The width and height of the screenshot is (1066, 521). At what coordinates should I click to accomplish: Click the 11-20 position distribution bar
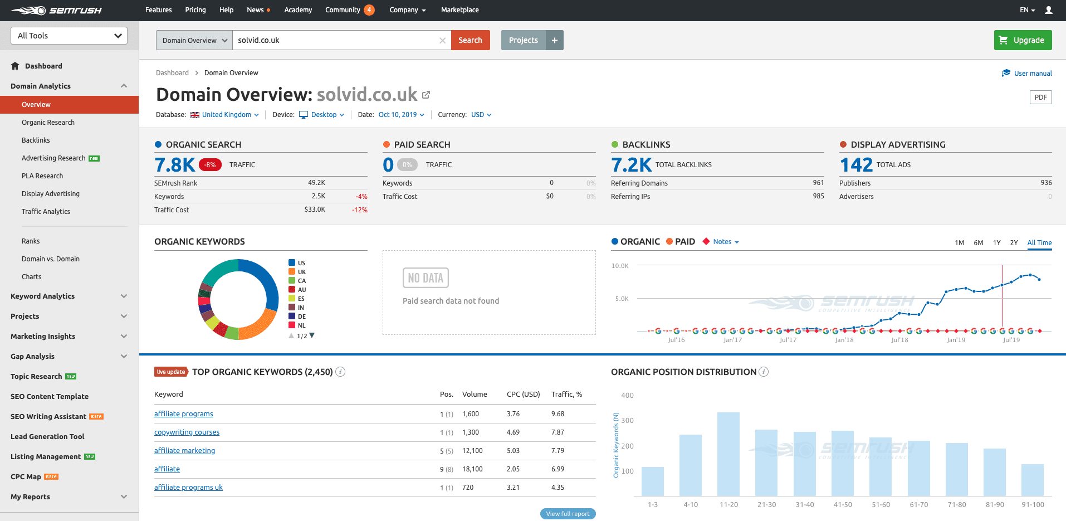(728, 454)
